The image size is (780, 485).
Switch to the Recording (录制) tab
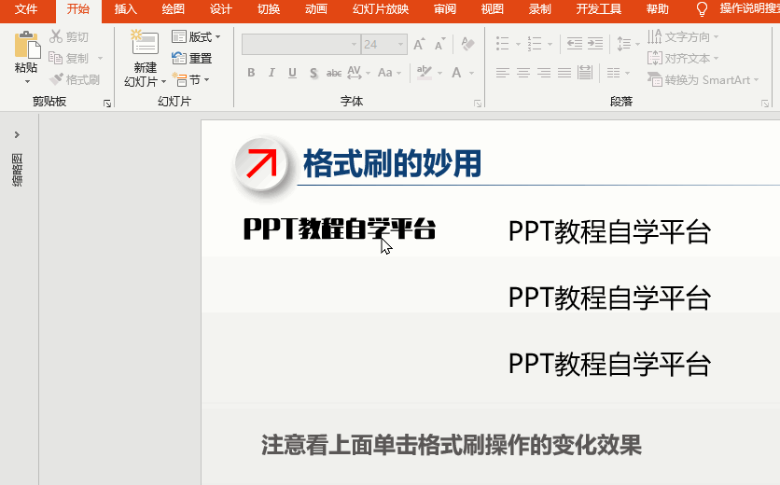540,9
